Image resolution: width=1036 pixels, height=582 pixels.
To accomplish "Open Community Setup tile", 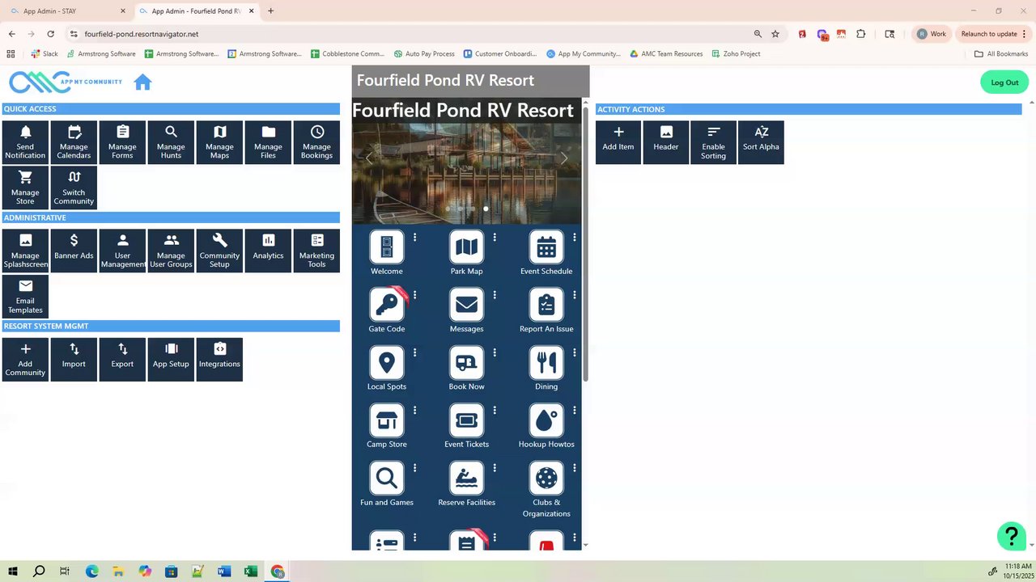I will tap(219, 251).
